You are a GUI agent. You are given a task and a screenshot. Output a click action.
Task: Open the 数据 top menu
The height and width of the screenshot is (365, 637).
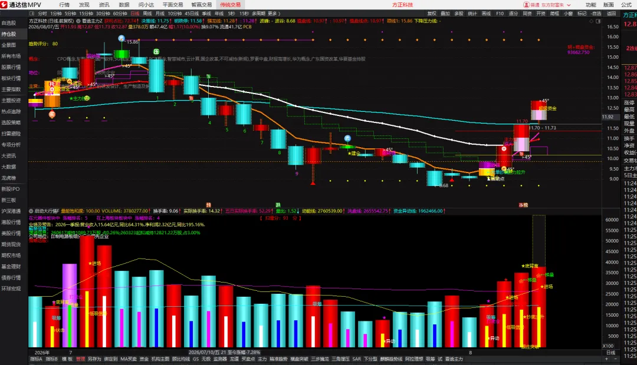(124, 5)
